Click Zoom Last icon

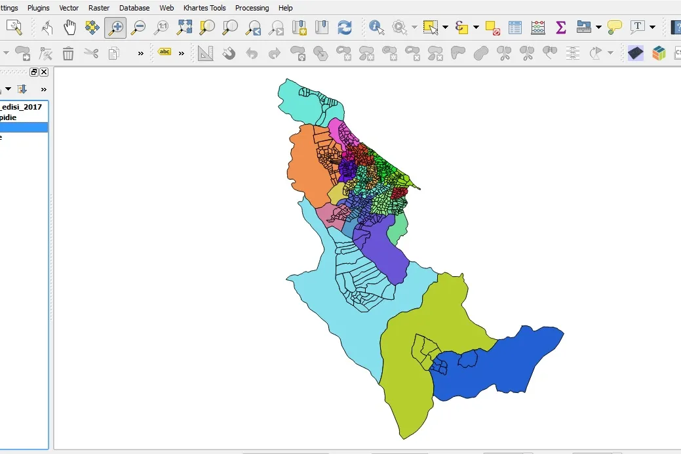coord(253,28)
